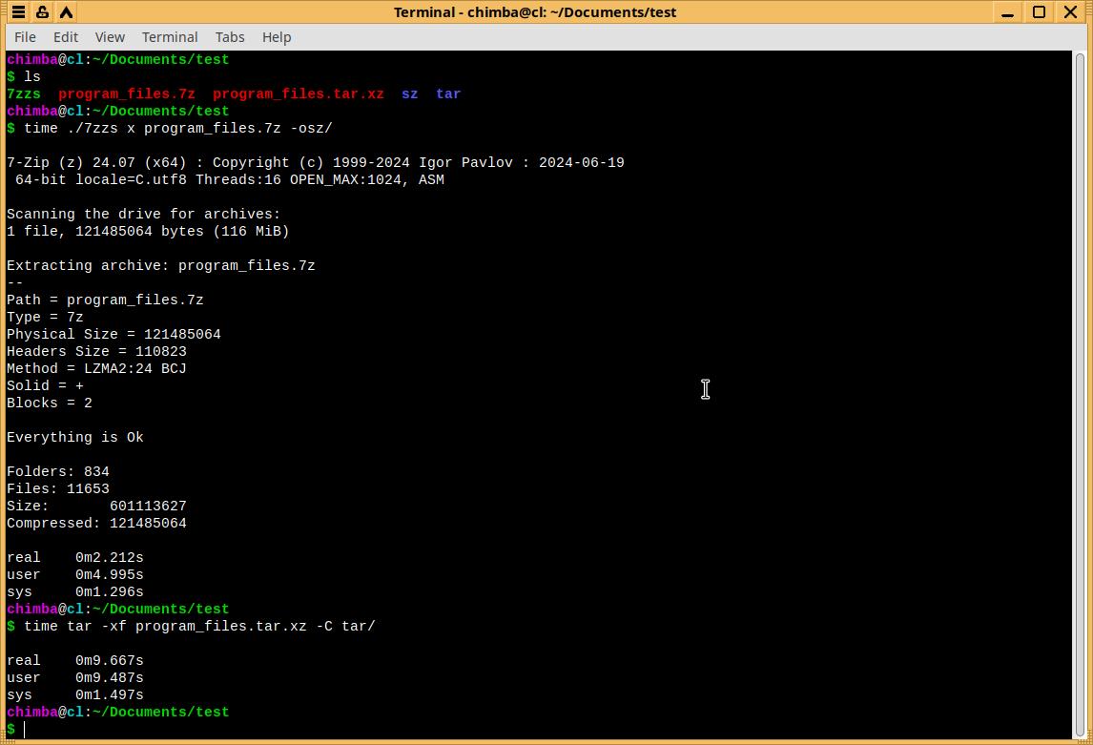Click the 'real 0m2.212s' timing line
The height and width of the screenshot is (745, 1093).
coord(75,557)
